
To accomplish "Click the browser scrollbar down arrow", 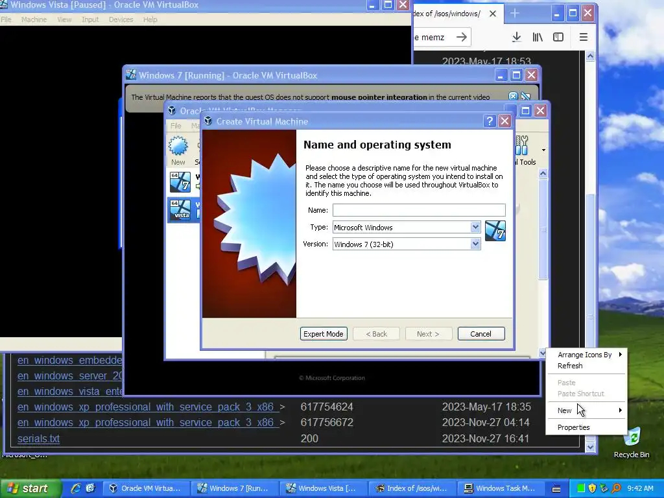I will pos(590,446).
